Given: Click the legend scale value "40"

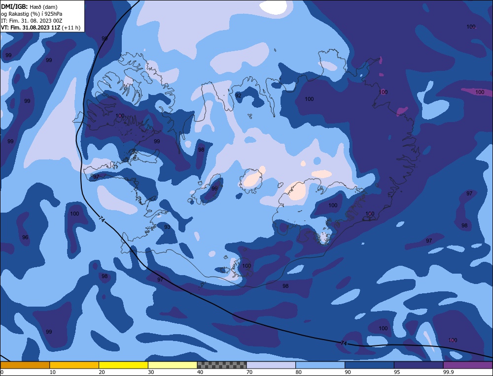Looking at the screenshot, I should (200, 372).
